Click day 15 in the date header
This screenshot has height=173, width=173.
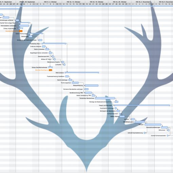coord(74,4)
